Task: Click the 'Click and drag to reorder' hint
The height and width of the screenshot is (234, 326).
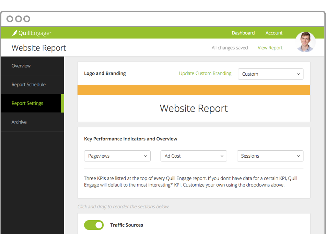Action: [123, 207]
